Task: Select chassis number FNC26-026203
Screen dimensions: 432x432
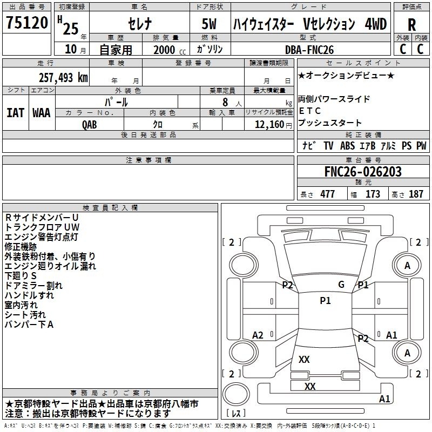Action: point(363,172)
